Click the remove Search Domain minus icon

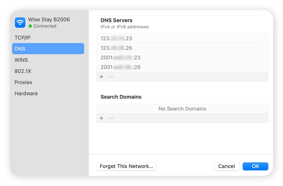[111, 118]
